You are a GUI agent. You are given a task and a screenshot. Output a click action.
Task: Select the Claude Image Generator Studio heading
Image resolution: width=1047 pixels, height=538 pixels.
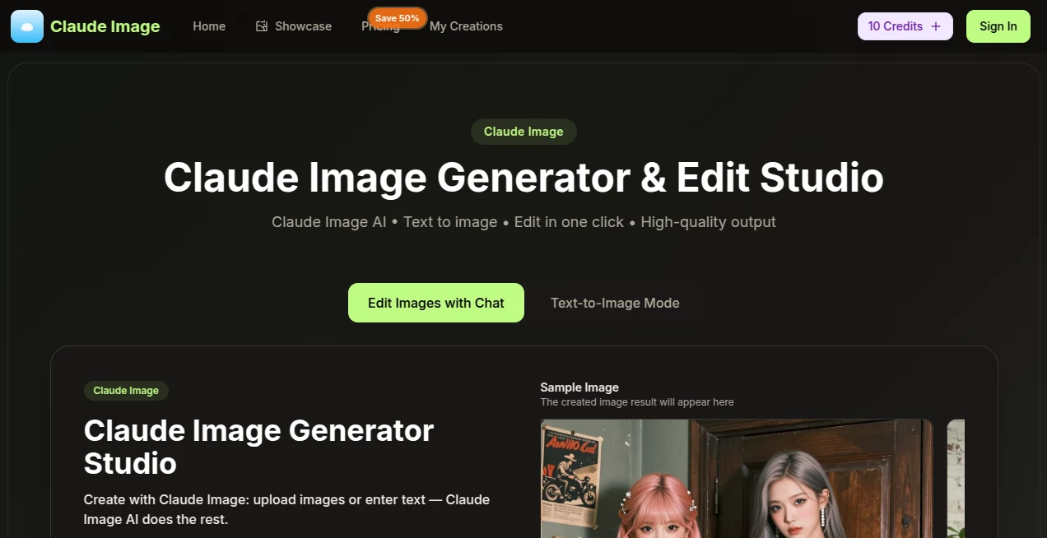(258, 447)
